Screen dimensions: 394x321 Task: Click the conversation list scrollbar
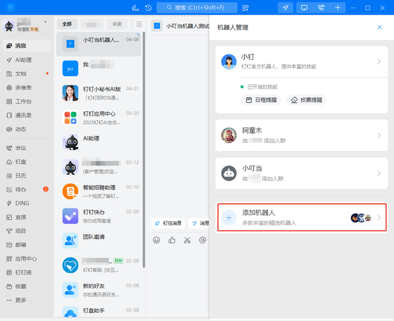click(144, 150)
